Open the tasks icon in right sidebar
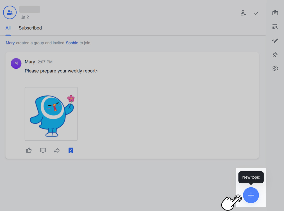 pyautogui.click(x=275, y=41)
